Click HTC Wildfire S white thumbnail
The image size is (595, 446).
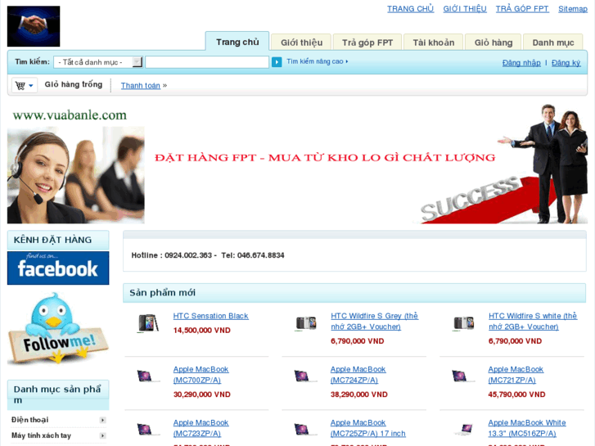click(x=464, y=323)
